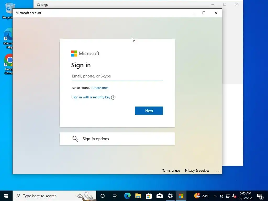Open File Explorer from the taskbar
This screenshot has width=268, height=201.
point(138,196)
